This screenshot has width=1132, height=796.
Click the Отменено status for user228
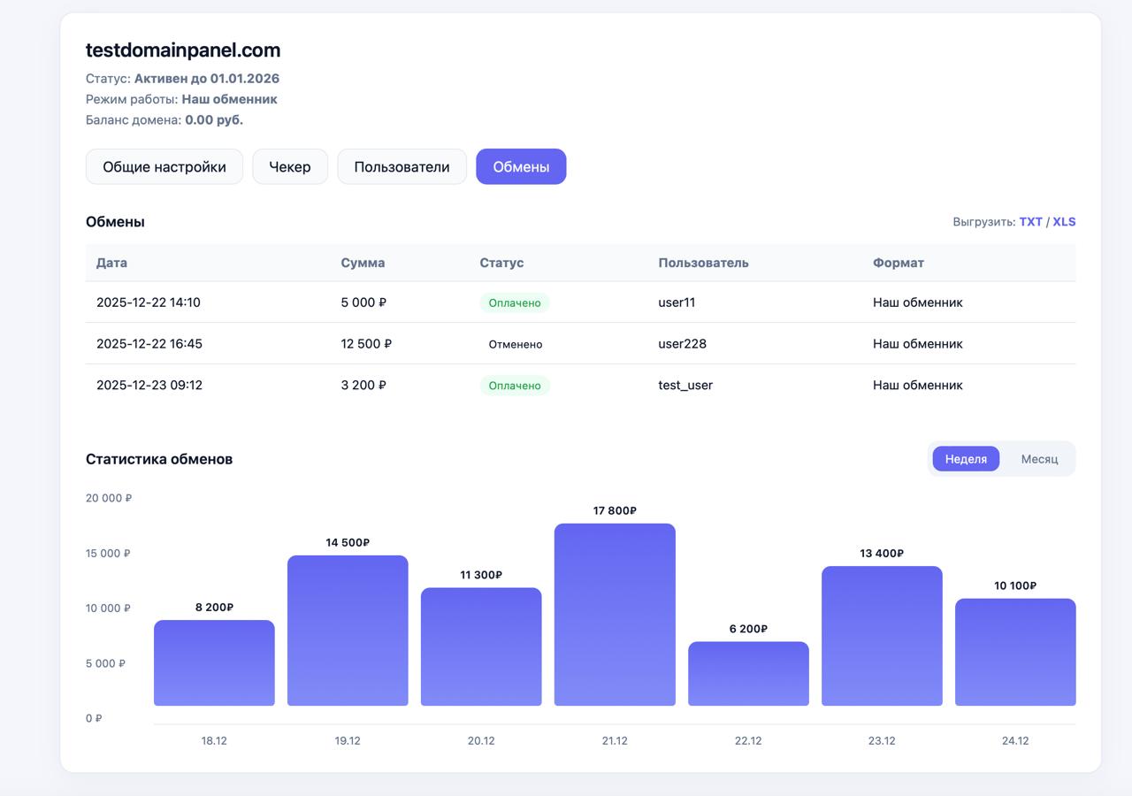[516, 344]
